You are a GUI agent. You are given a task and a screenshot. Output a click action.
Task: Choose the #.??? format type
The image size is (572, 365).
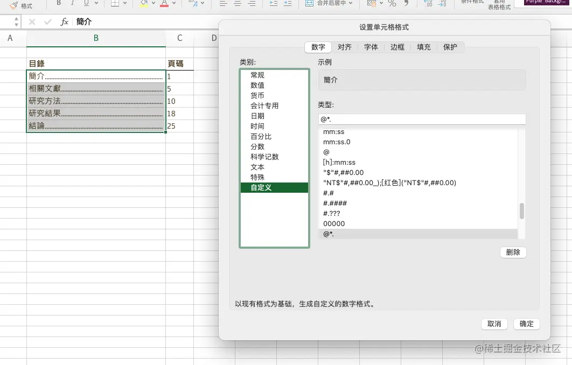coord(418,213)
